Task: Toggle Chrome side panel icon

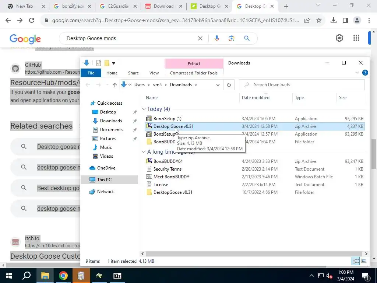Action: [345, 21]
